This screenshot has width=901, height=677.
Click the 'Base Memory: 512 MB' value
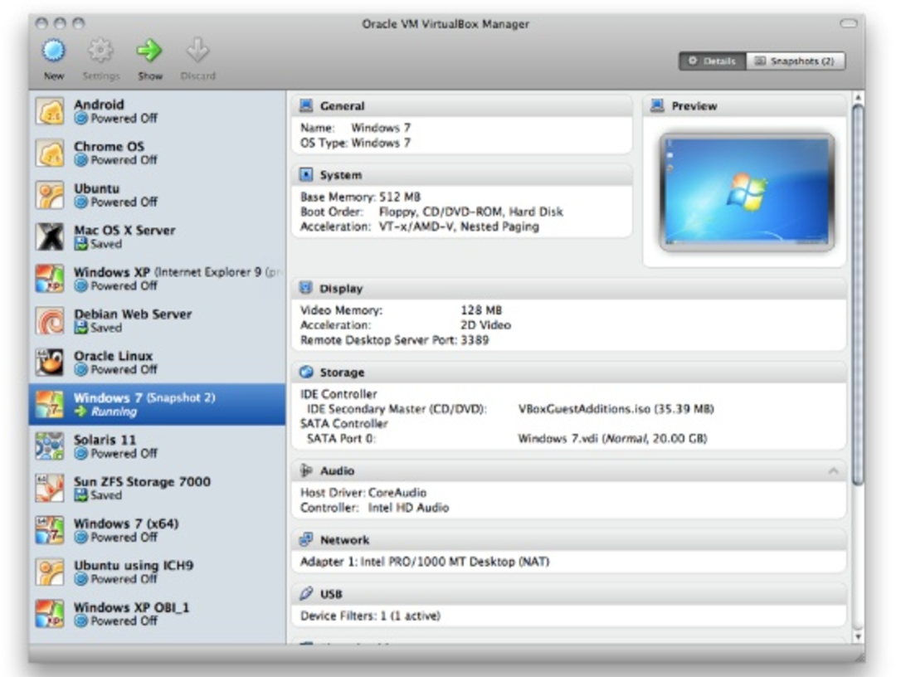point(360,197)
